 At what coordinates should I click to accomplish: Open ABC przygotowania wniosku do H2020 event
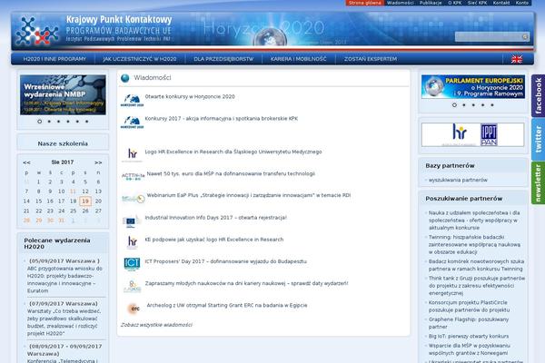[64, 280]
